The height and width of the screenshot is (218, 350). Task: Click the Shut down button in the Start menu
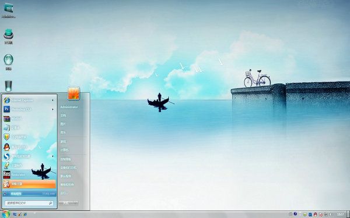[x=66, y=203]
